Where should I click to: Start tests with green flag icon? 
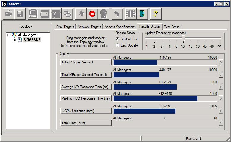[81, 14]
